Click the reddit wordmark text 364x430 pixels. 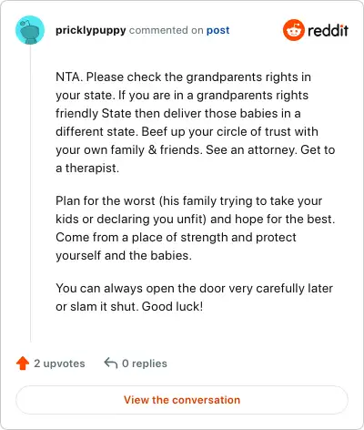point(328,30)
